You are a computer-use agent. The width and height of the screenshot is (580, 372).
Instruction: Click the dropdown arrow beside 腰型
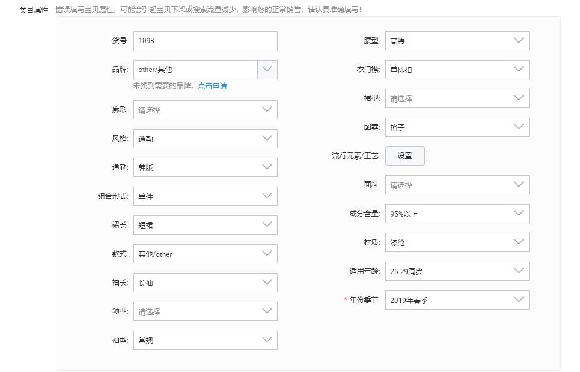519,40
